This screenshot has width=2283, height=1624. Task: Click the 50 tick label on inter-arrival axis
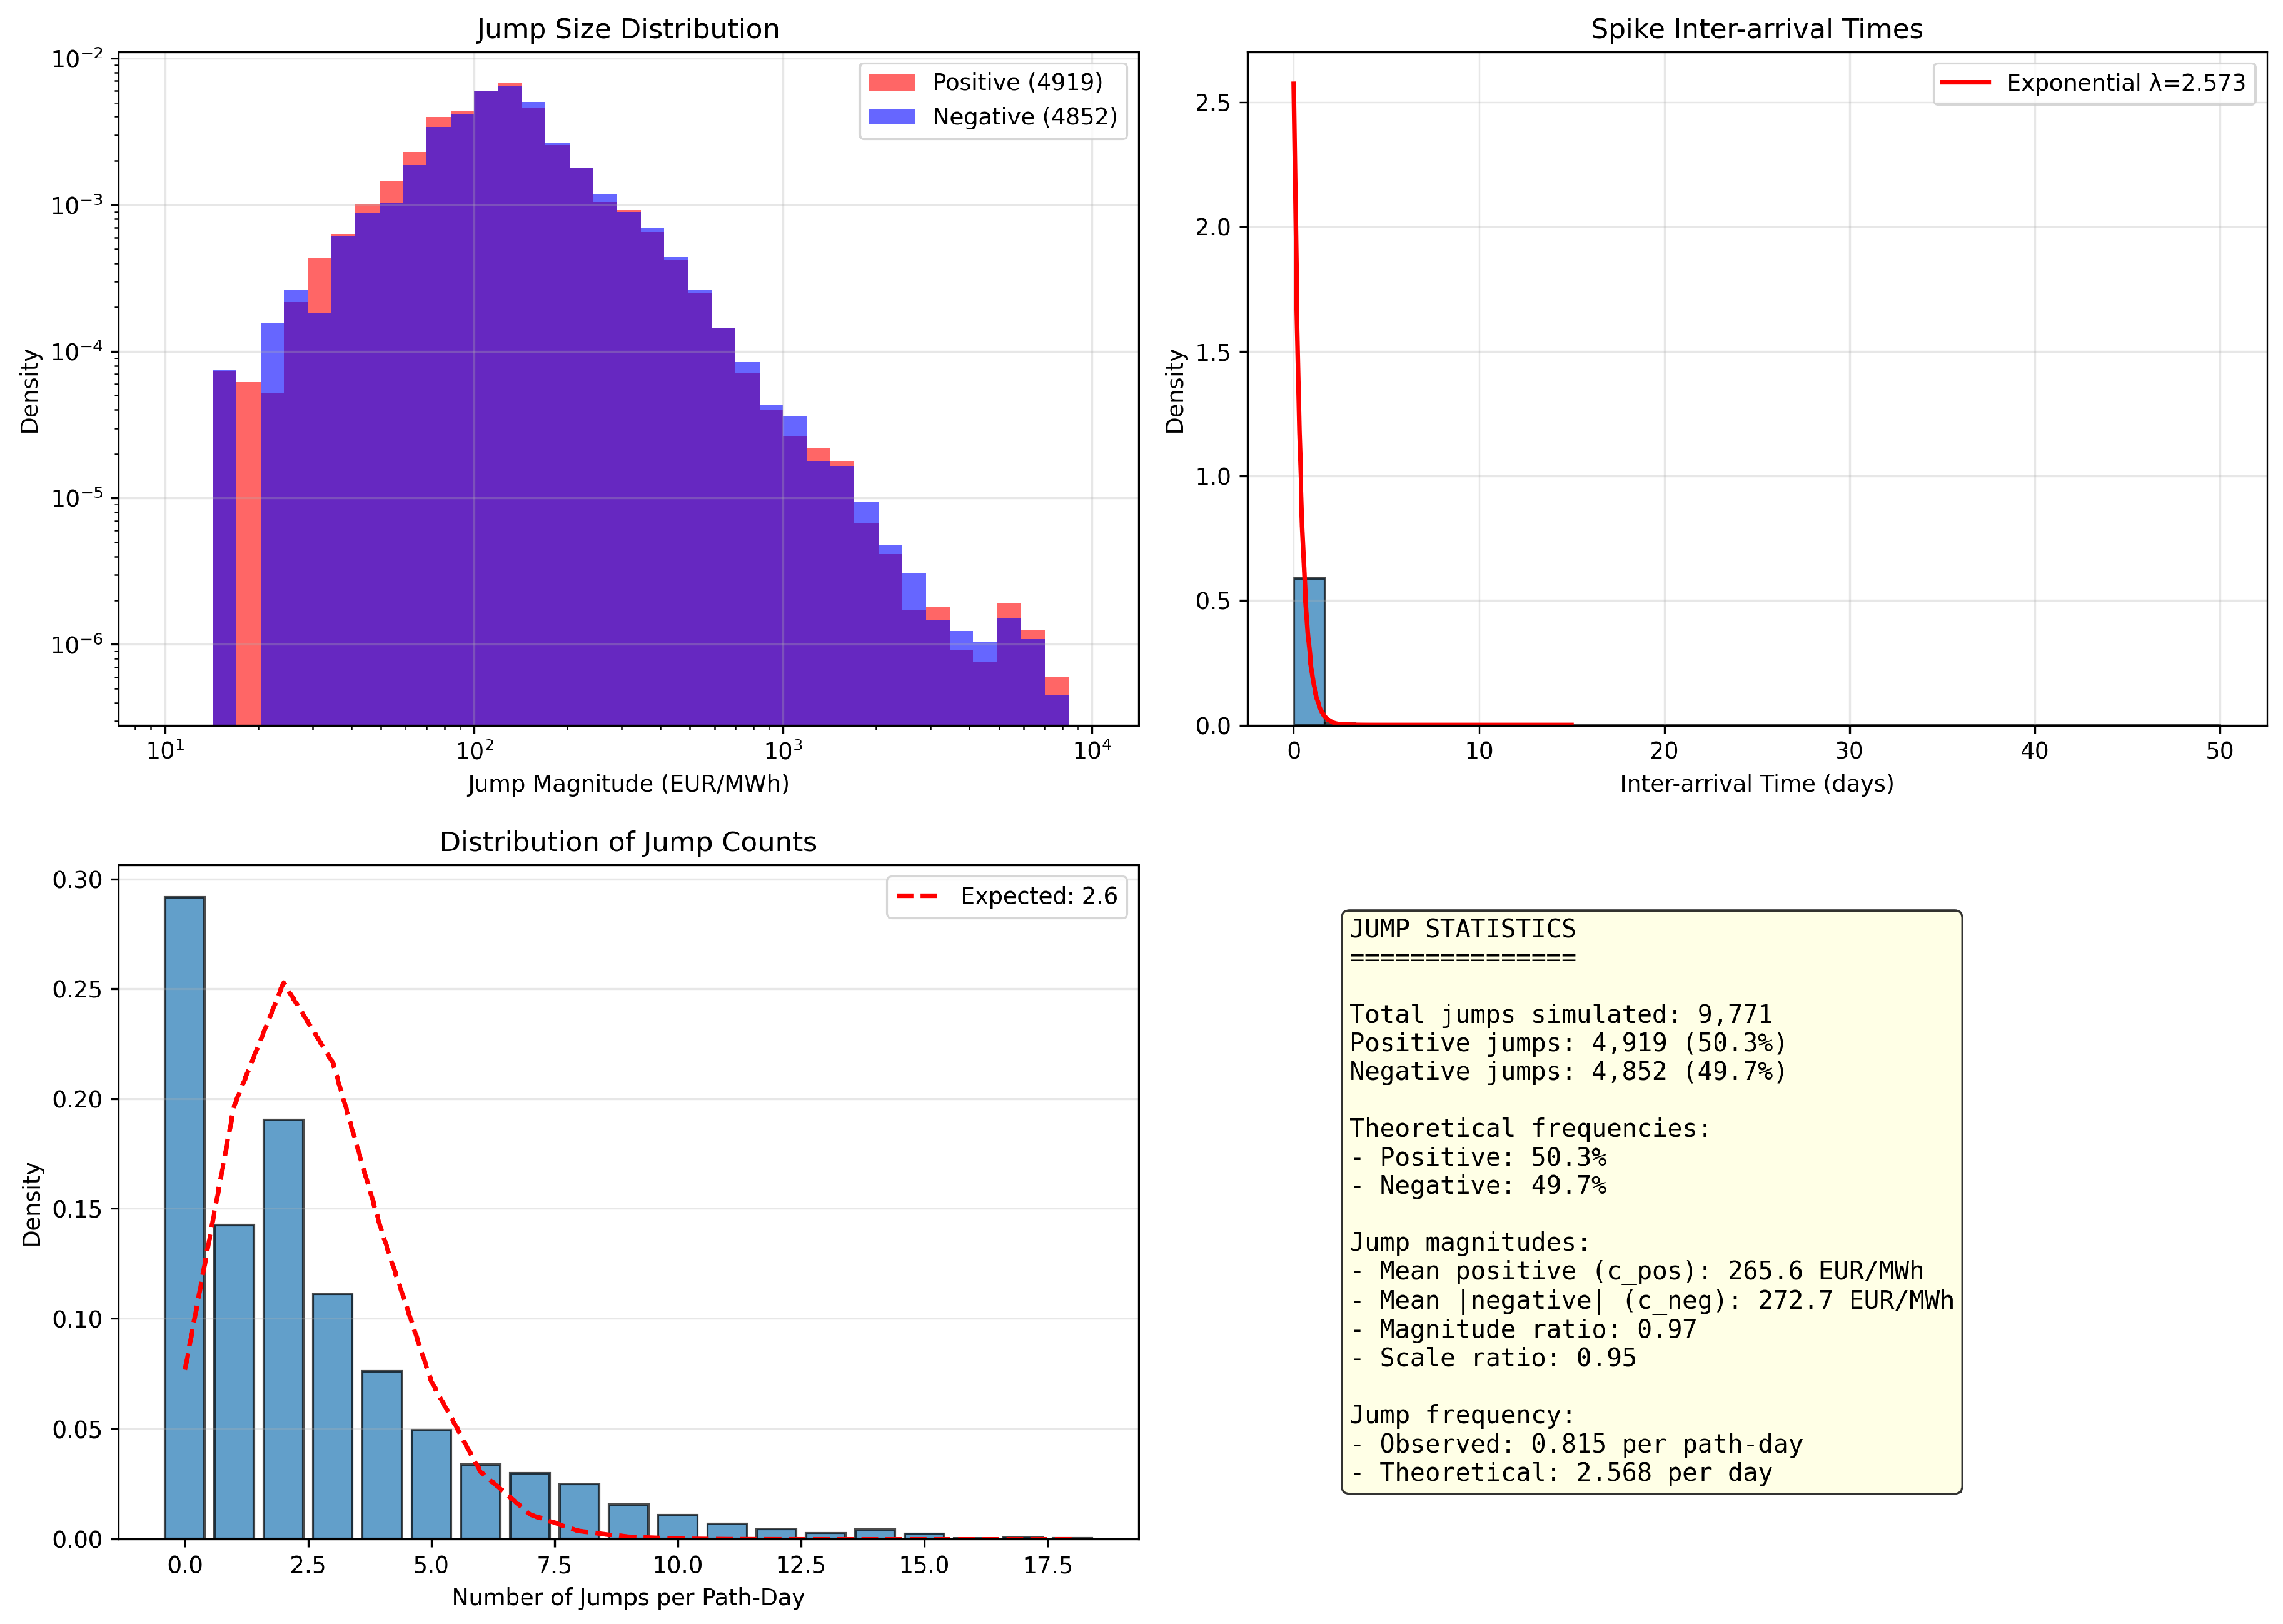(2219, 751)
